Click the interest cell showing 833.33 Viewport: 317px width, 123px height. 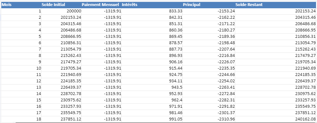(152, 11)
